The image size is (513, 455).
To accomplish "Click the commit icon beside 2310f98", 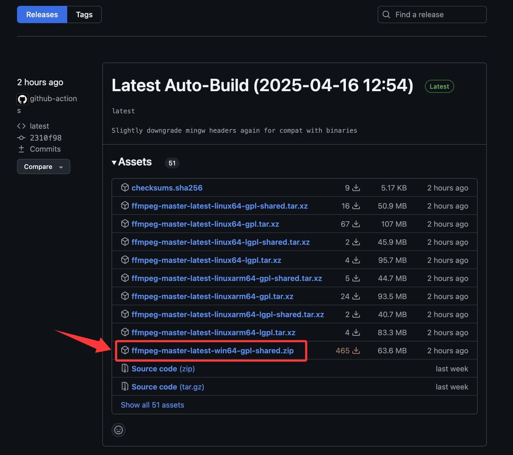I will pyautogui.click(x=21, y=138).
